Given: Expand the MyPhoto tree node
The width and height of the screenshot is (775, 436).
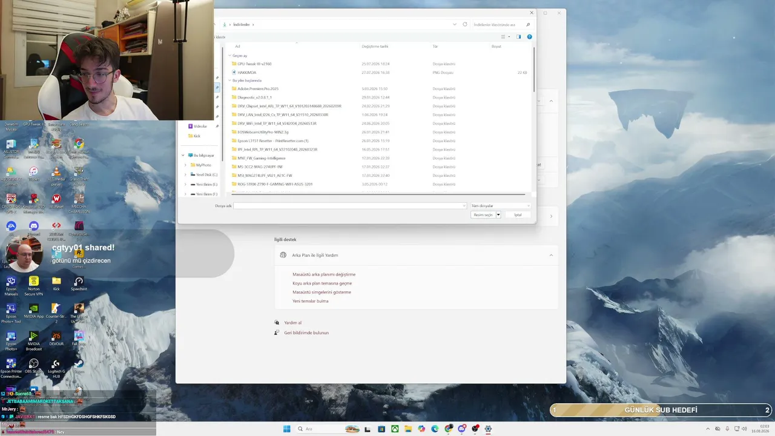Looking at the screenshot, I should (186, 165).
